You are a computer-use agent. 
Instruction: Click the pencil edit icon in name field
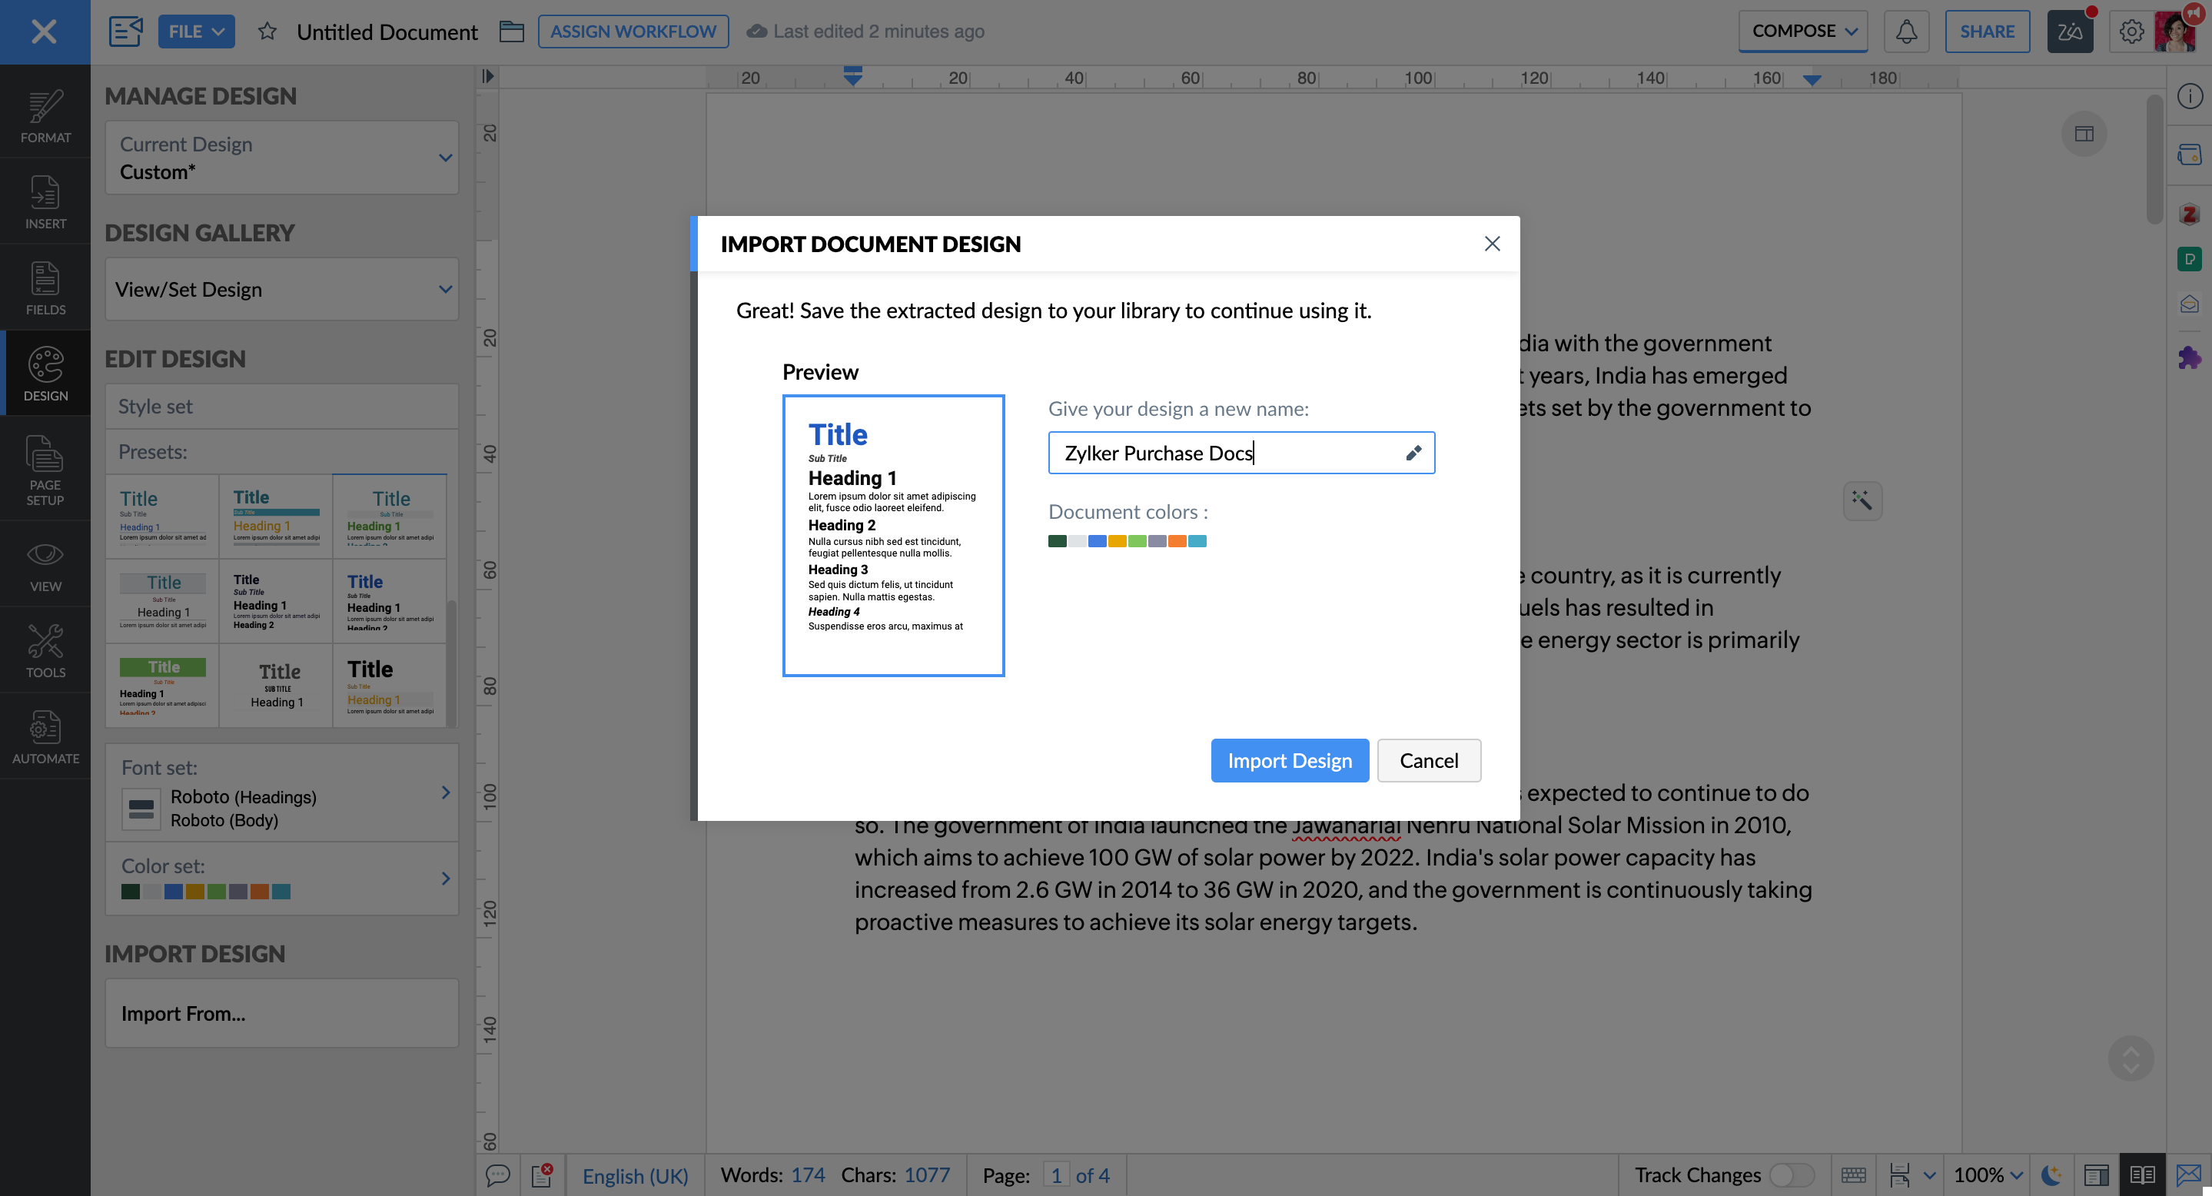click(x=1413, y=453)
